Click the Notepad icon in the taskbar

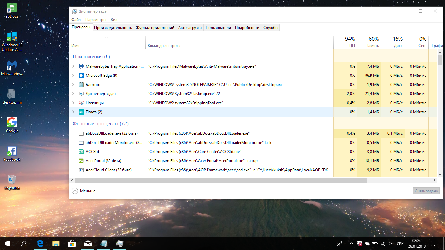pyautogui.click(x=104, y=243)
